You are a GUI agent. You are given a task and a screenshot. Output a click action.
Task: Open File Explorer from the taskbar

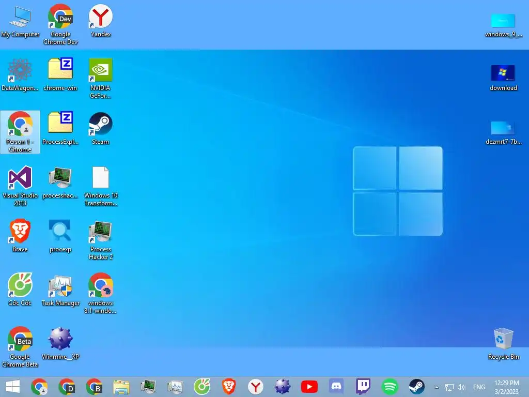121,387
